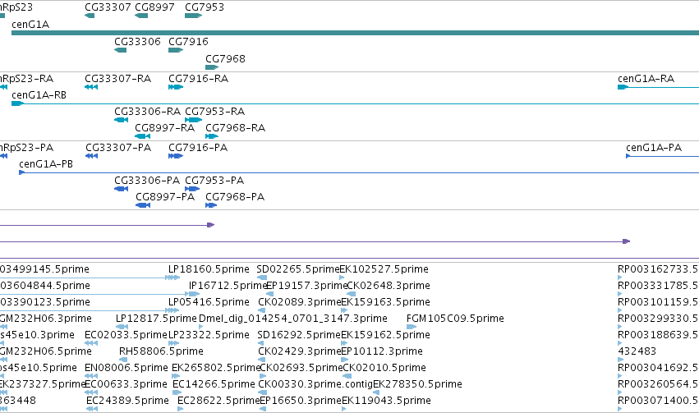Click the SD16292.5prime EST glyph
699x413 pixels.
261,343
